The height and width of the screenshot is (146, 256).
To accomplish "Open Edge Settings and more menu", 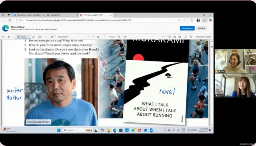I will pyautogui.click(x=204, y=20).
